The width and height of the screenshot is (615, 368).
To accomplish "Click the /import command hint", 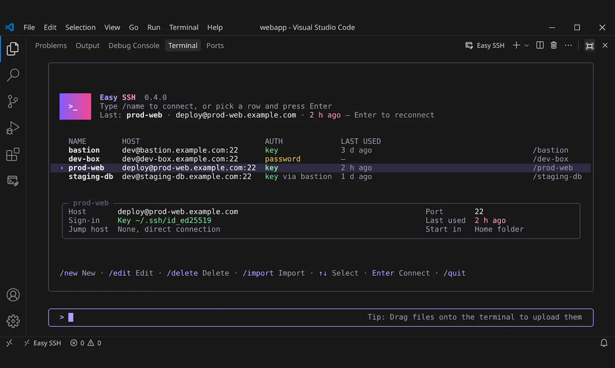I will click(x=258, y=273).
